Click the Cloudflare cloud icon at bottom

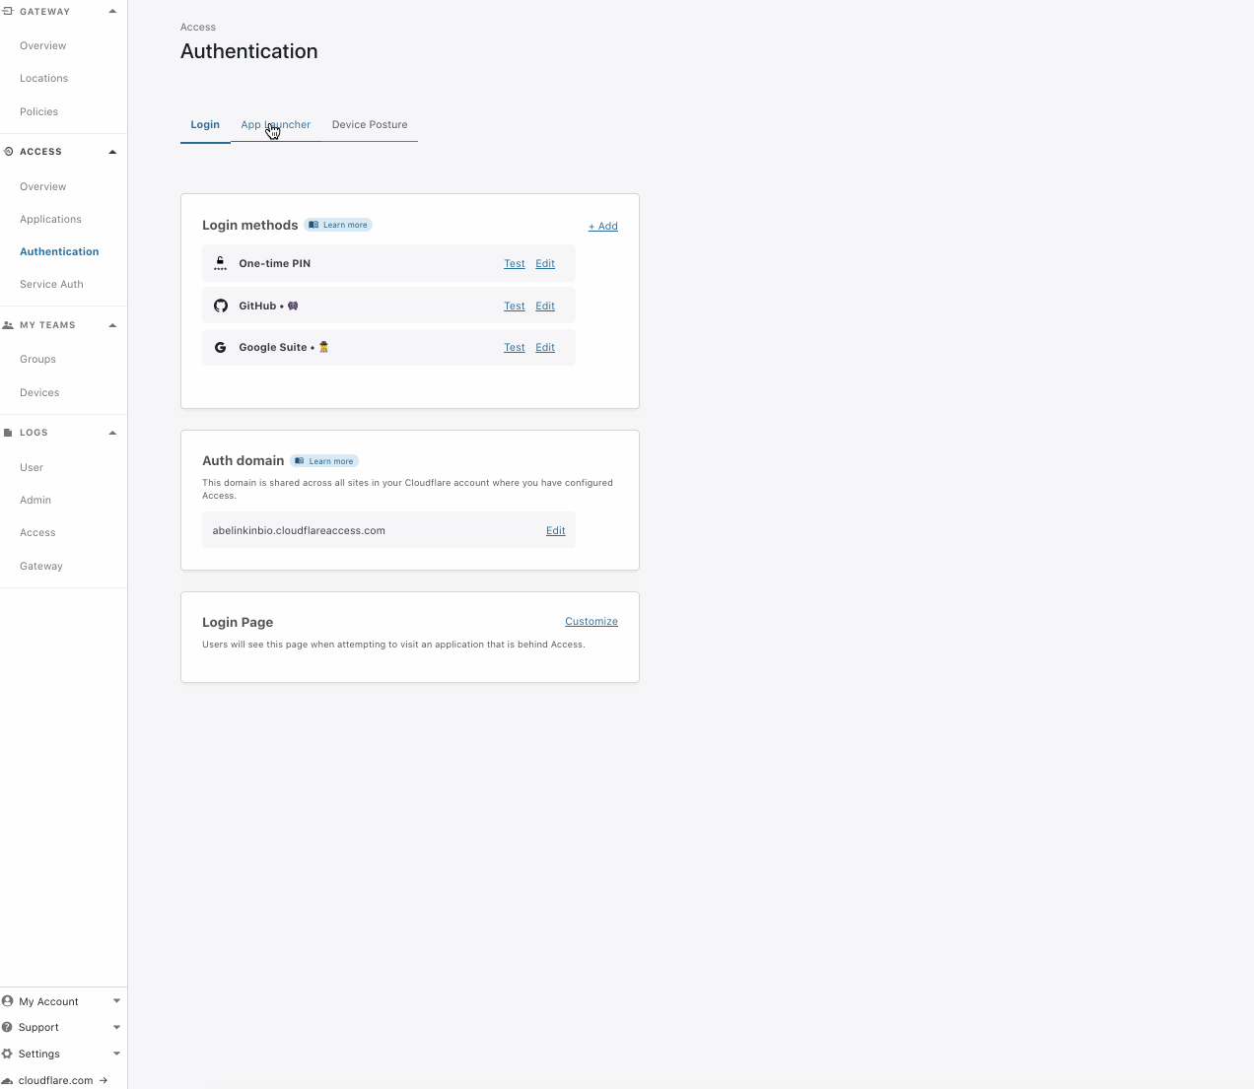(x=8, y=1079)
